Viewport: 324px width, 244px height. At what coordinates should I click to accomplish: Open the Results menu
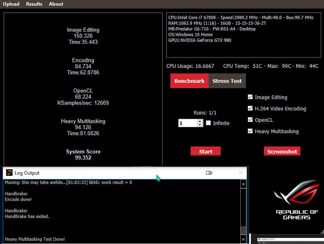34,4
